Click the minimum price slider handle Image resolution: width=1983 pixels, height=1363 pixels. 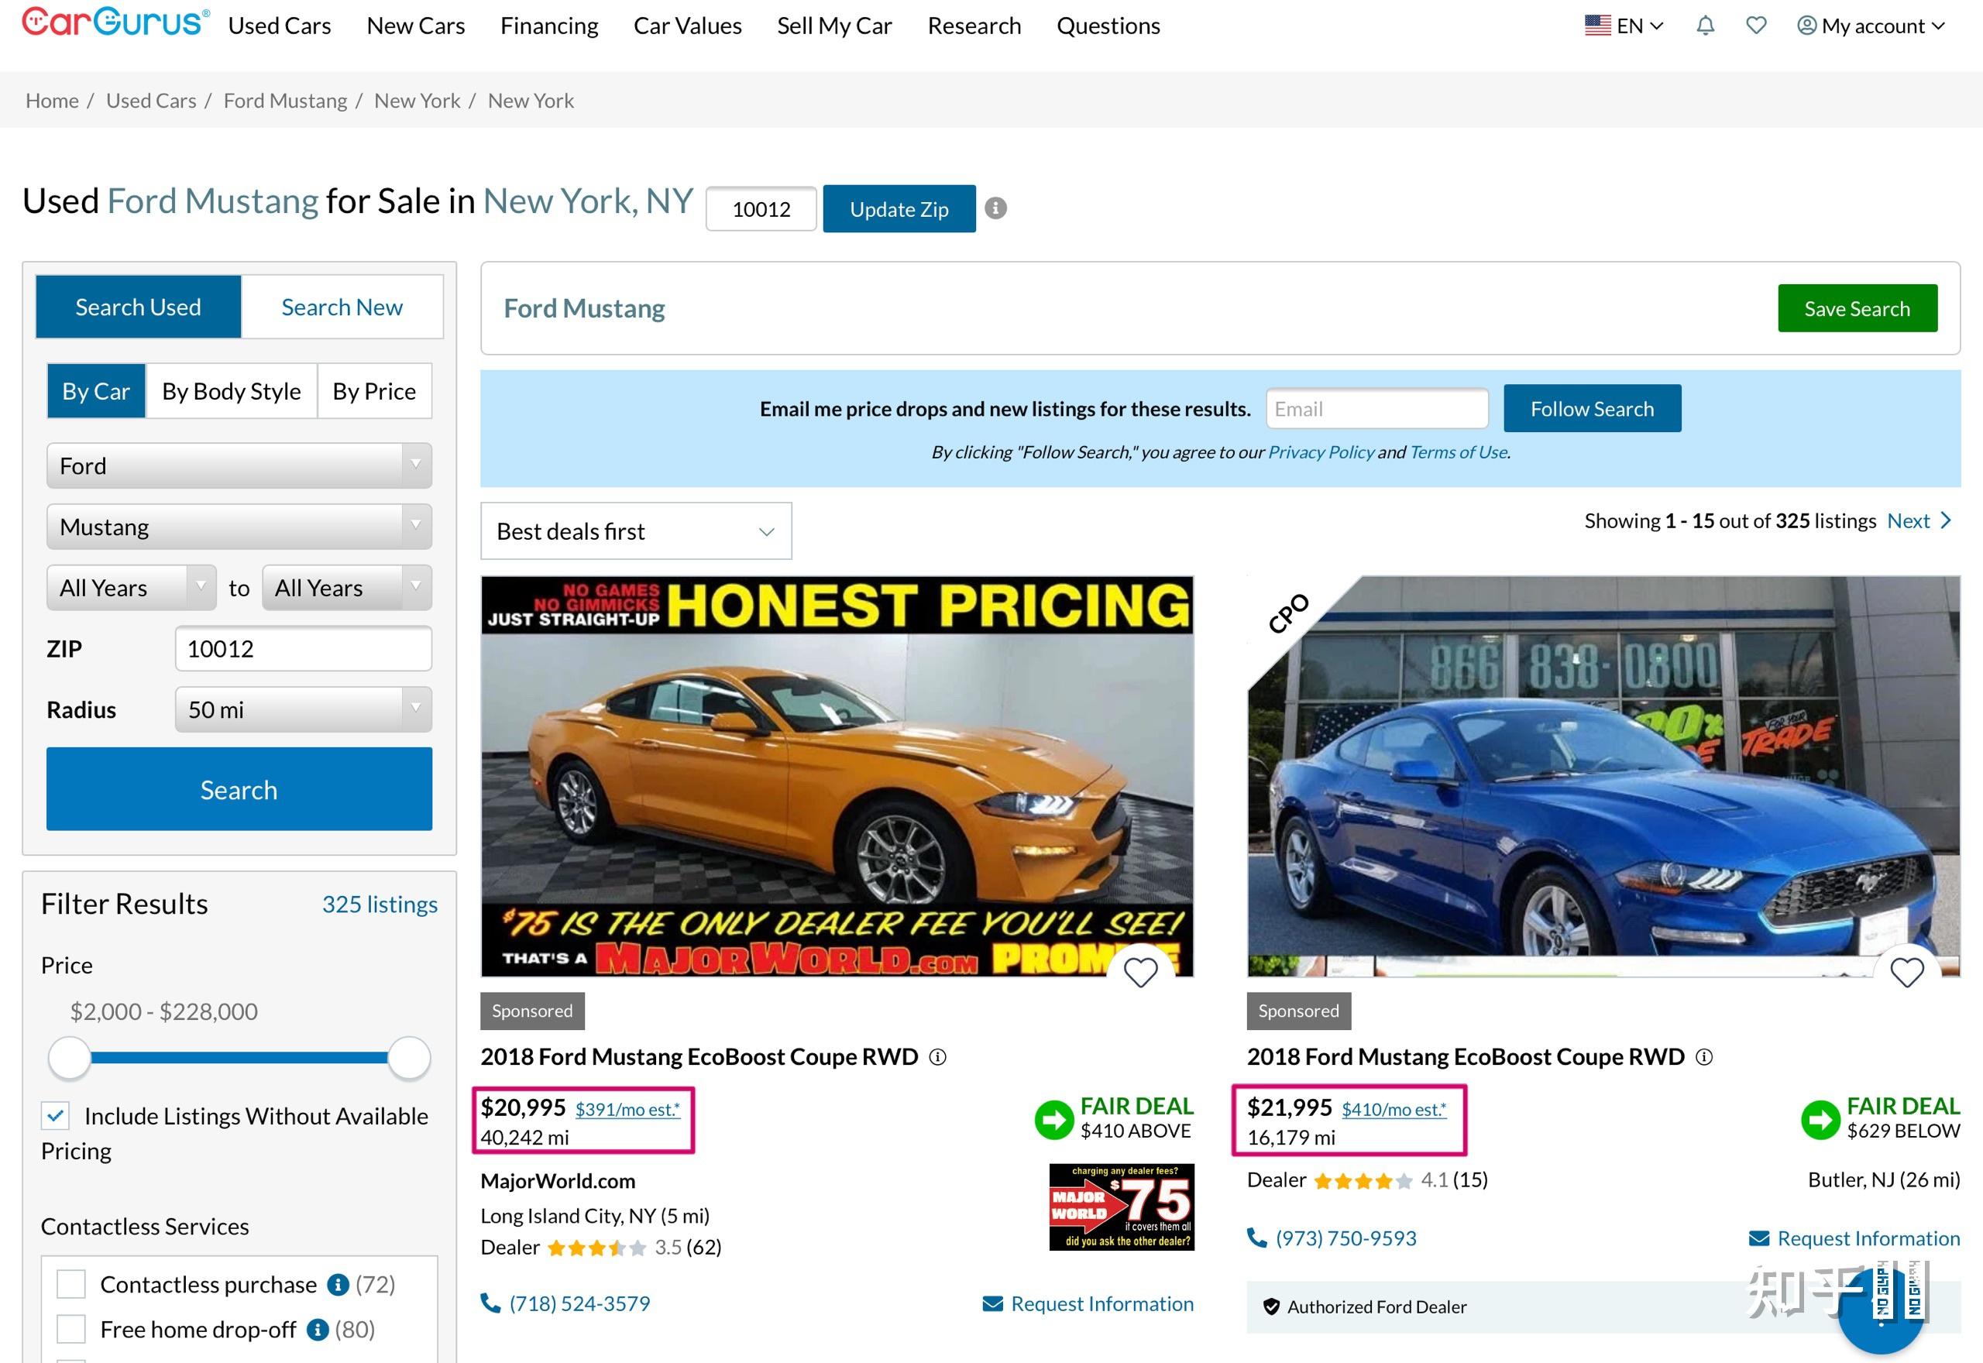pyautogui.click(x=69, y=1058)
